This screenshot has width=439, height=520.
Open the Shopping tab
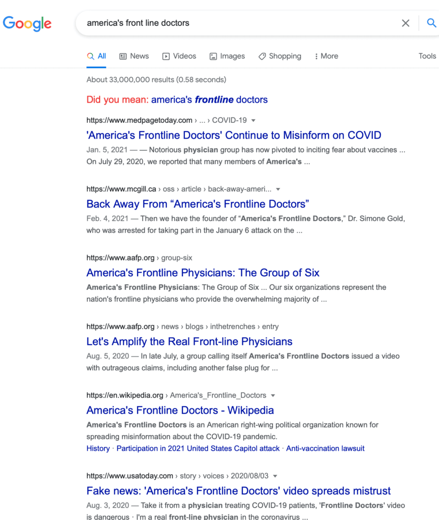pyautogui.click(x=280, y=56)
